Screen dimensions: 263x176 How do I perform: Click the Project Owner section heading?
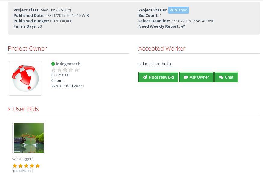coord(27,48)
